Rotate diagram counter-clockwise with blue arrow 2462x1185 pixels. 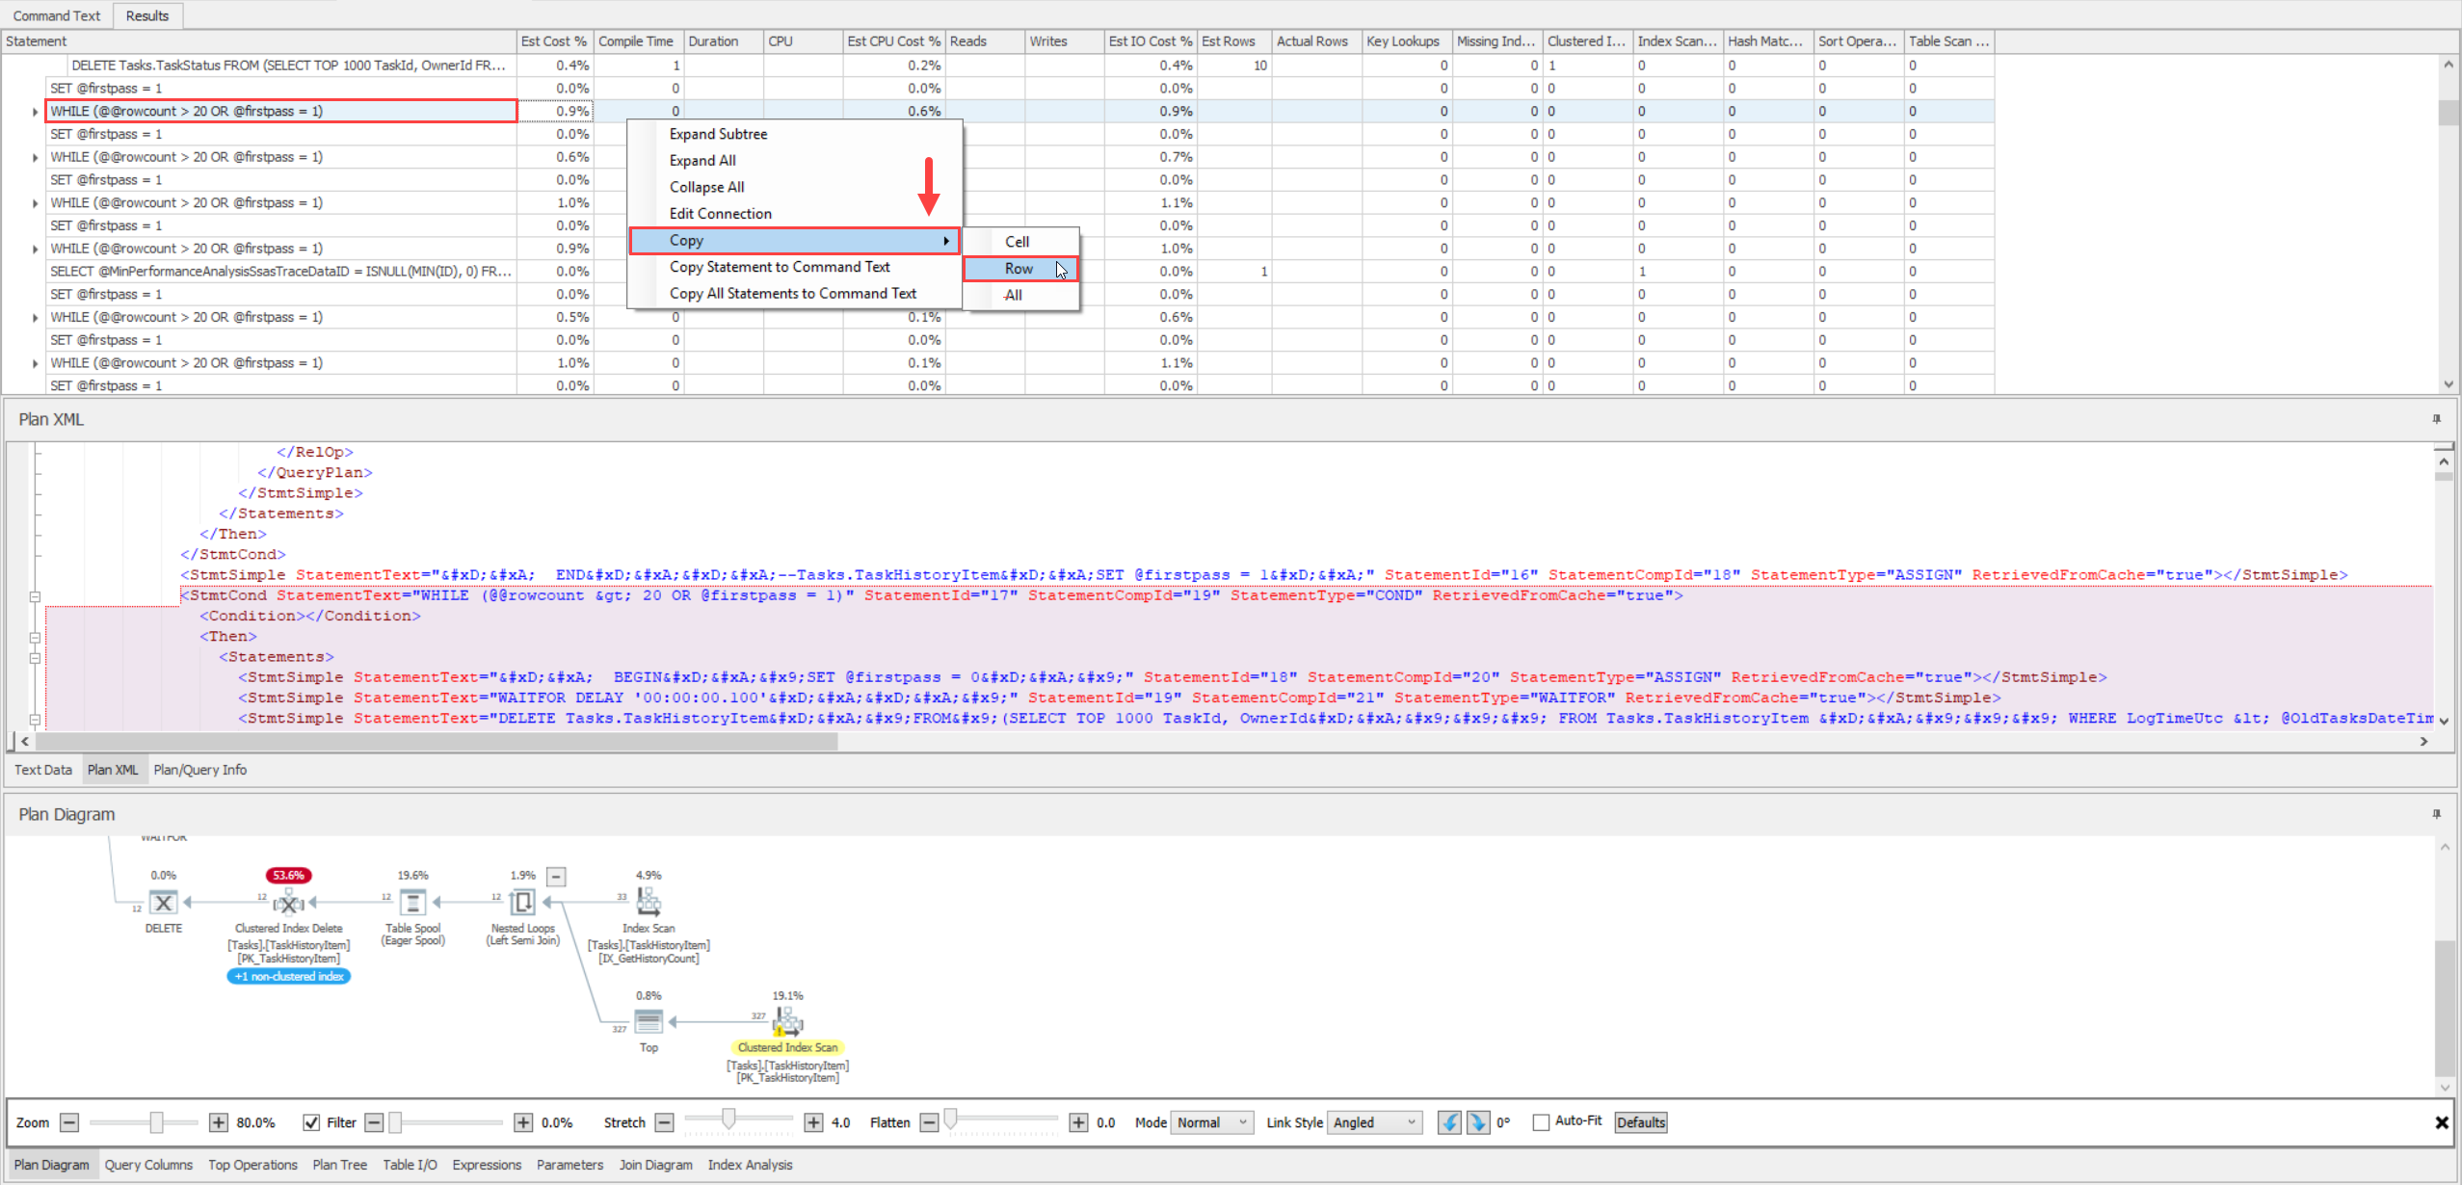point(1448,1122)
